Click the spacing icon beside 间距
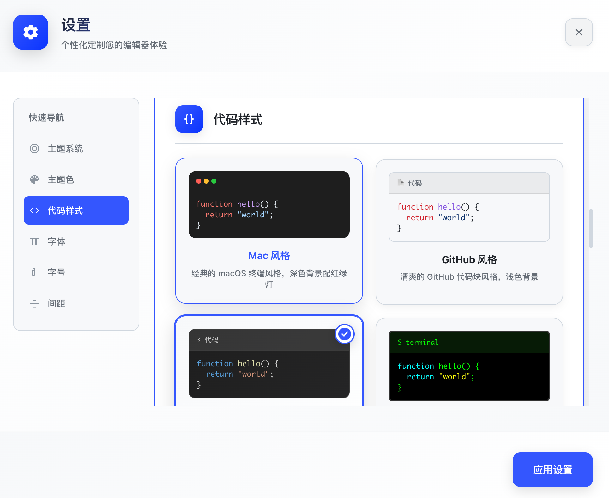 pos(34,303)
